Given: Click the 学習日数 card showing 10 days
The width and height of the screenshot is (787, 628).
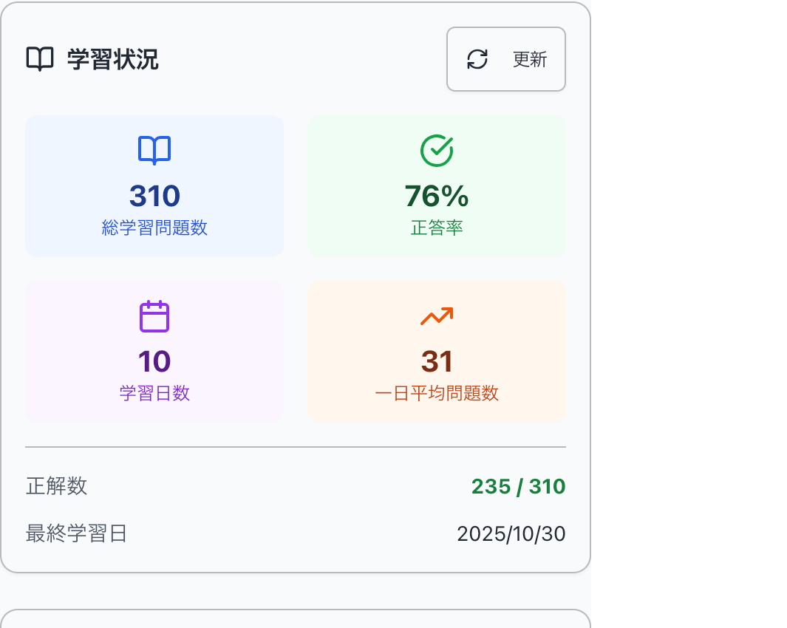Looking at the screenshot, I should coord(154,351).
